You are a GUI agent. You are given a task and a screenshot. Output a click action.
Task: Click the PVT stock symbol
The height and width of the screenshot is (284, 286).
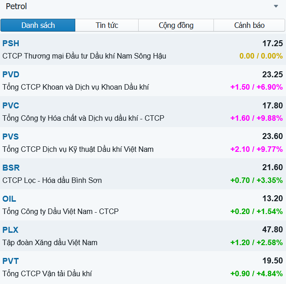point(11,261)
